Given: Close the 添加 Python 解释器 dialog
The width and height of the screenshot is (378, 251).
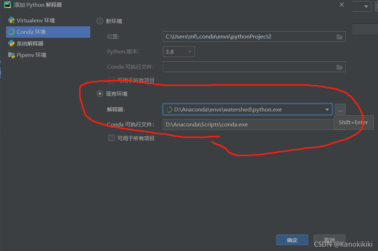Looking at the screenshot, I should click(342, 5).
